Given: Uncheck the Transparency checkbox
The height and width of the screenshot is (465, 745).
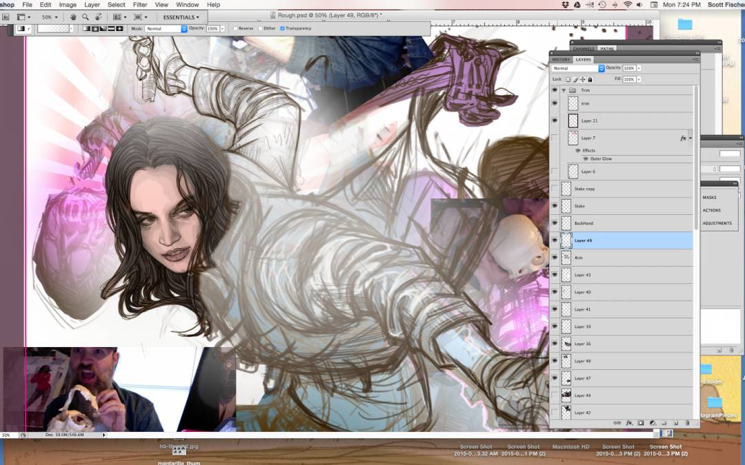Looking at the screenshot, I should click(x=282, y=28).
